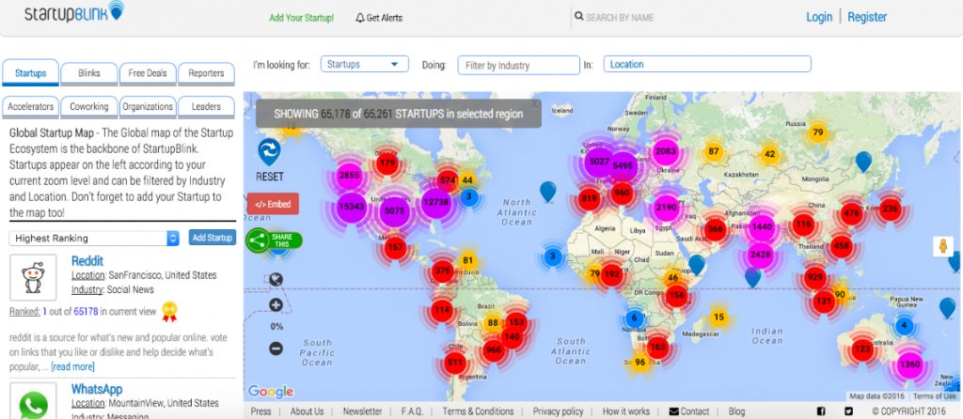Click the Filter by Industry field

[518, 65]
